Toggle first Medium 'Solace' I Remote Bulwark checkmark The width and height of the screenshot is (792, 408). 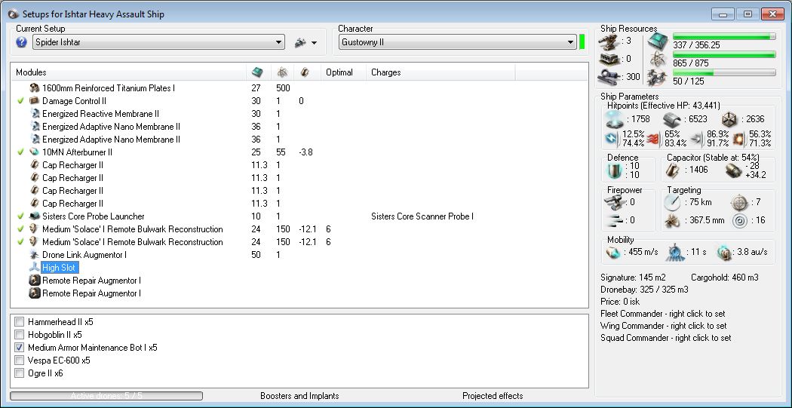pyautogui.click(x=20, y=229)
